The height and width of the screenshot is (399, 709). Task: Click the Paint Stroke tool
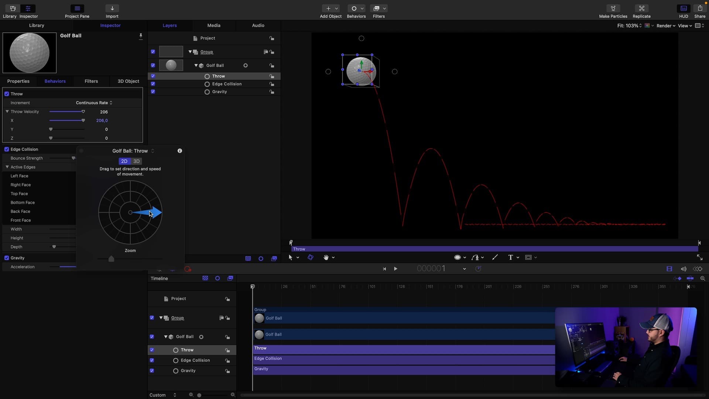[495, 258]
